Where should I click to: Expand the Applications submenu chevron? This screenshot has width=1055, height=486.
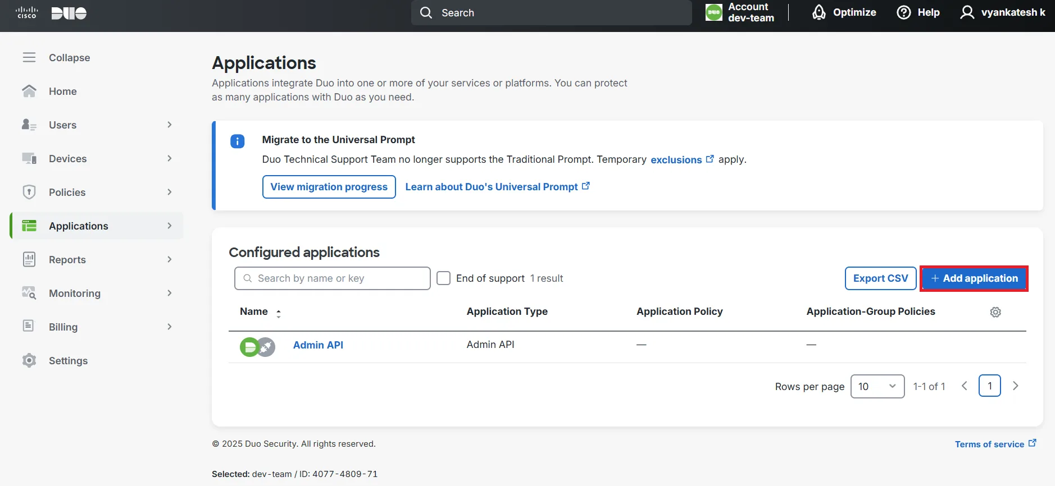tap(170, 226)
